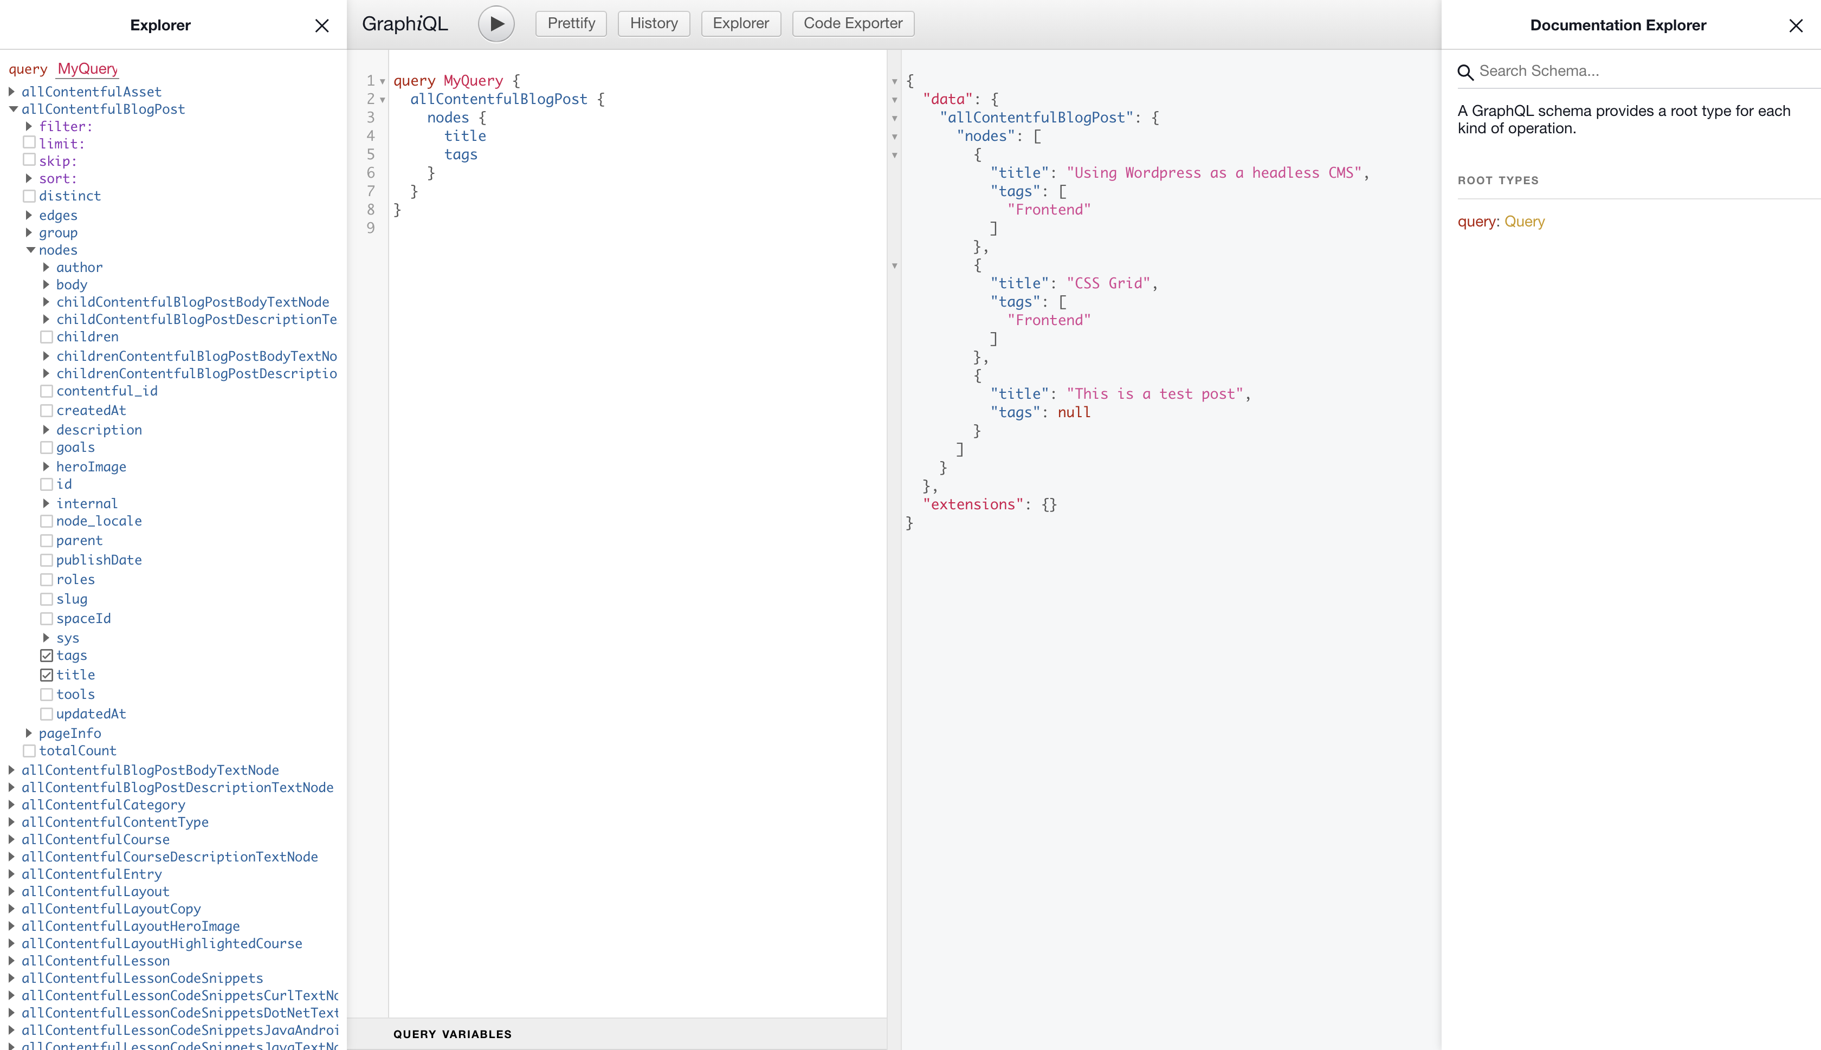This screenshot has height=1050, width=1821.
Task: Fold the "data" object in the results pane
Action: point(894,100)
